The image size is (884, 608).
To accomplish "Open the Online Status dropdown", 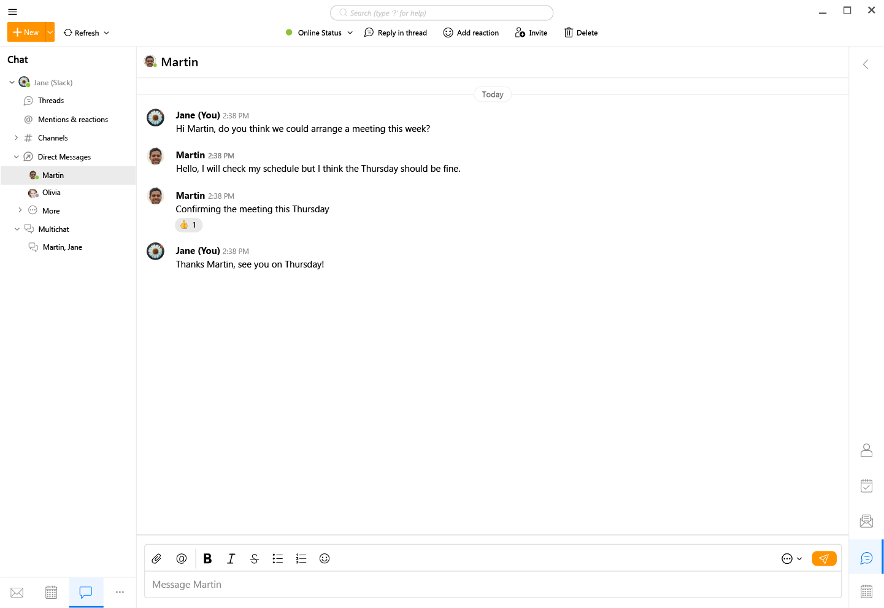I will tap(319, 33).
